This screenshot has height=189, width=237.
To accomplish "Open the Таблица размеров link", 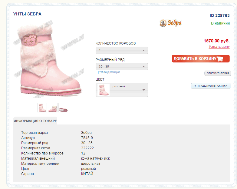I will [x=108, y=72].
